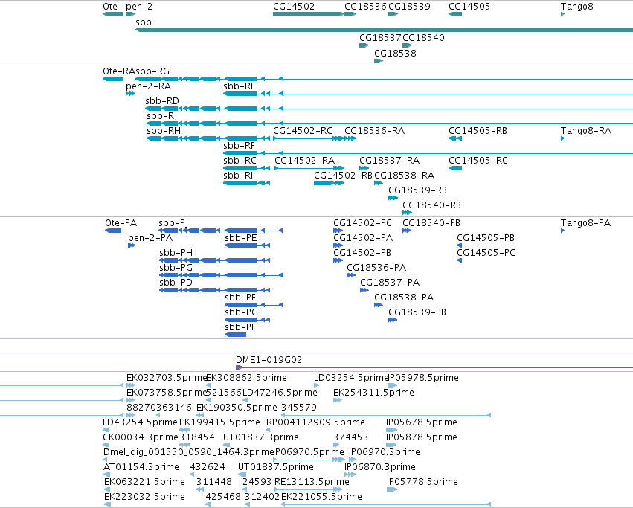Screen dimensions: 633x508
Task: Select the Ote gene glyph
Action: [x=112, y=14]
